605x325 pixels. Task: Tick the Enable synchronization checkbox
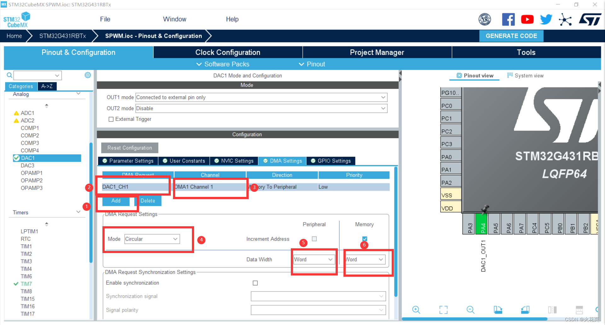click(255, 283)
